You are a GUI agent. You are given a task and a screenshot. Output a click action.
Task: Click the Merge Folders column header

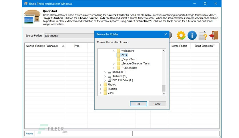coord(179,46)
